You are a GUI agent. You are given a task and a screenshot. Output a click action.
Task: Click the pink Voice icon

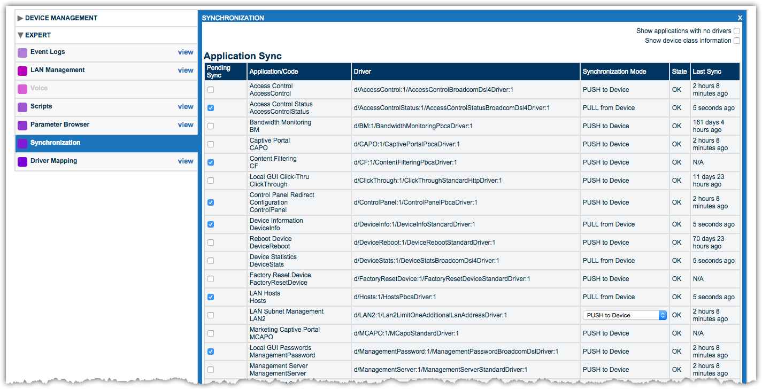tap(22, 89)
